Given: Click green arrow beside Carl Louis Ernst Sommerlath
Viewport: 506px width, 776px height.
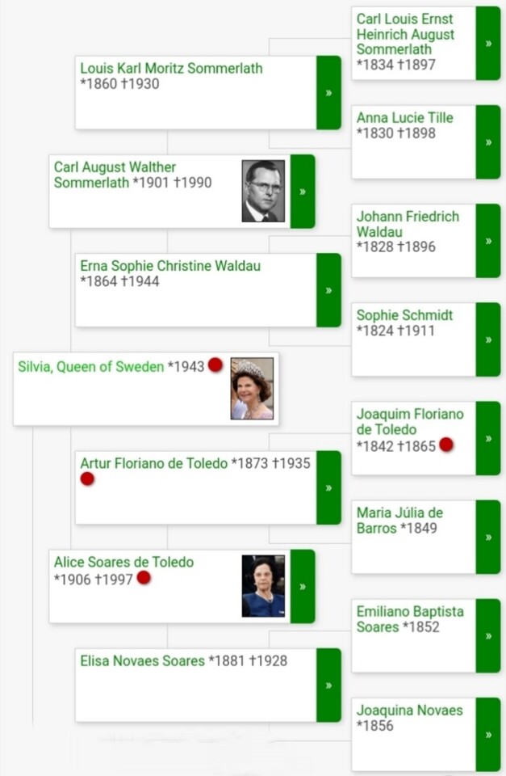Looking at the screenshot, I should click(x=488, y=43).
